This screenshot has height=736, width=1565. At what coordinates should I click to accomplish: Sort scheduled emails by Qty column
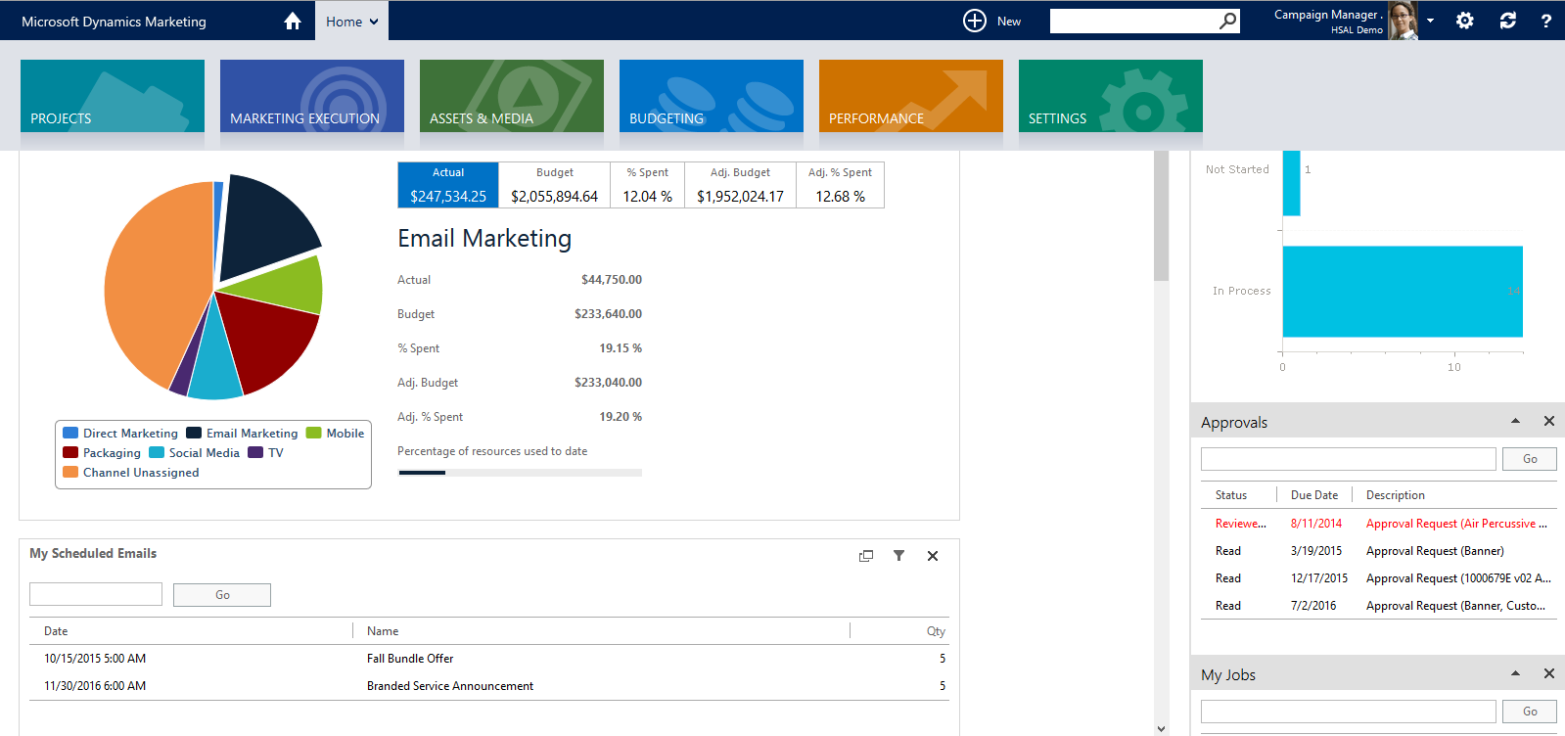pos(936,631)
